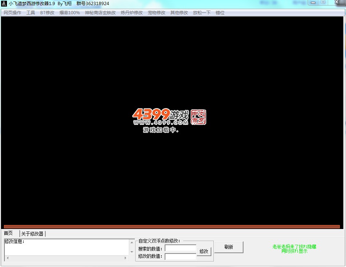
Task: Click the application icon in title bar
Action: pyautogui.click(x=4, y=4)
